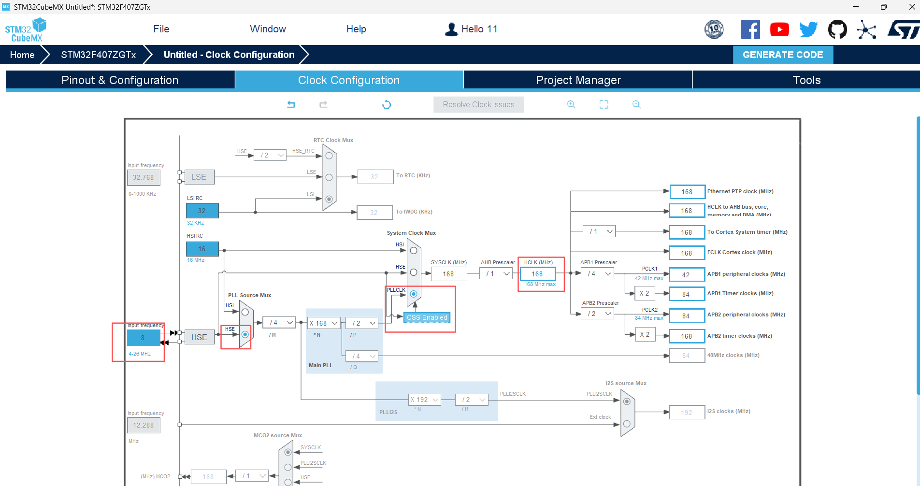Click the LSE block
The height and width of the screenshot is (486, 920).
point(199,177)
